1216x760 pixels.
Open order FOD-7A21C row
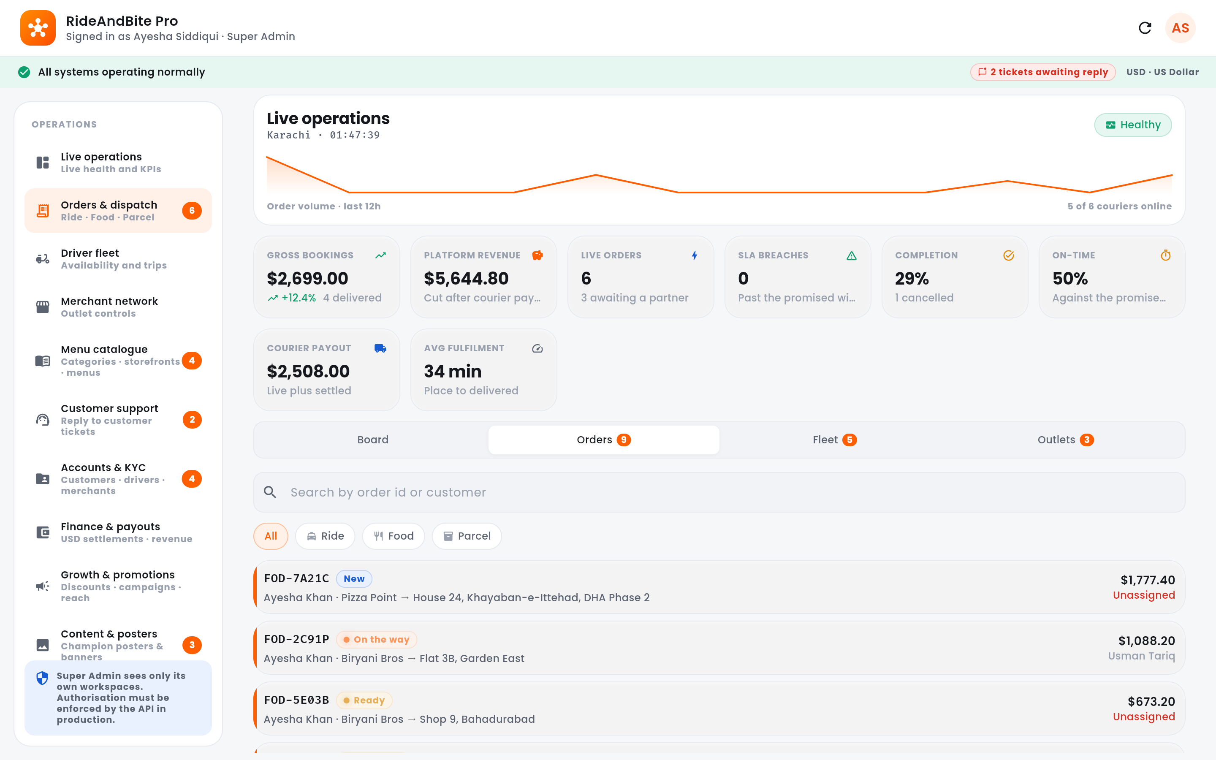(x=719, y=586)
